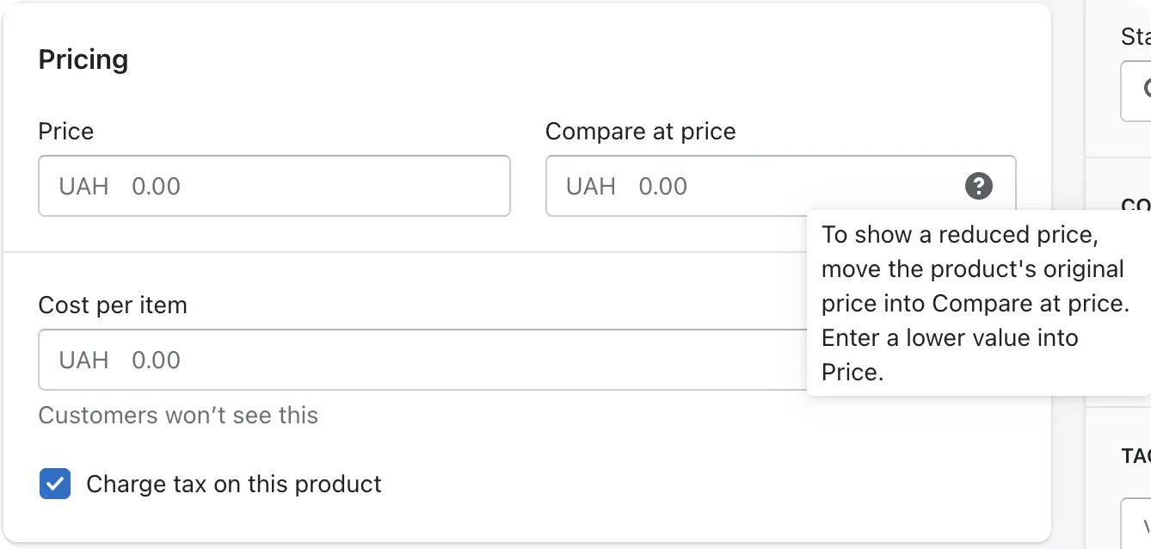Screen dimensions: 1151x549
Task: Click the blue checked tax checkbox
Action: [55, 484]
